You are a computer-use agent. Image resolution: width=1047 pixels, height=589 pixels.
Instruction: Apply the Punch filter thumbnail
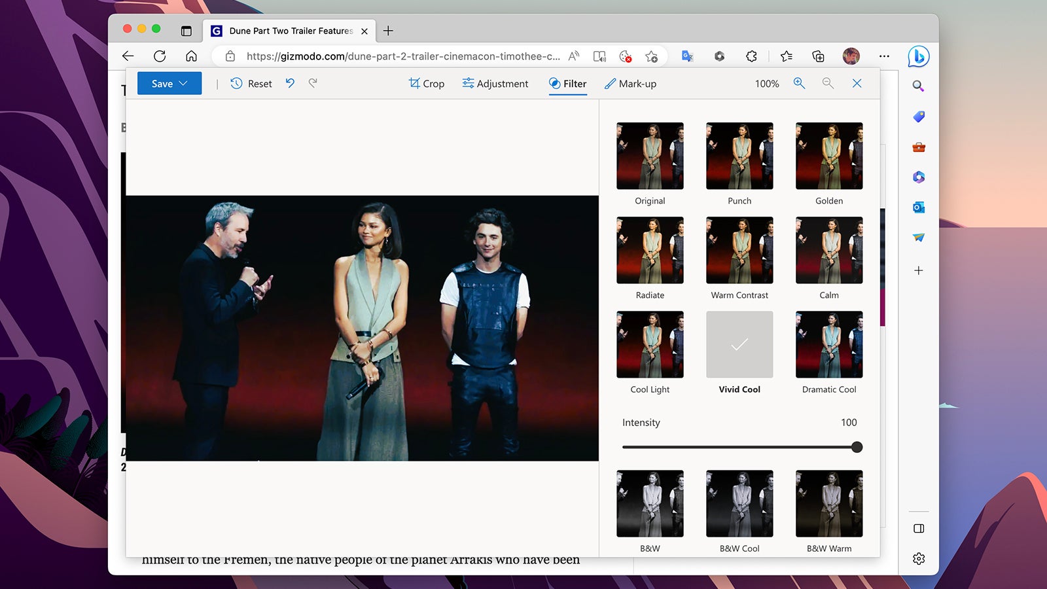click(739, 156)
